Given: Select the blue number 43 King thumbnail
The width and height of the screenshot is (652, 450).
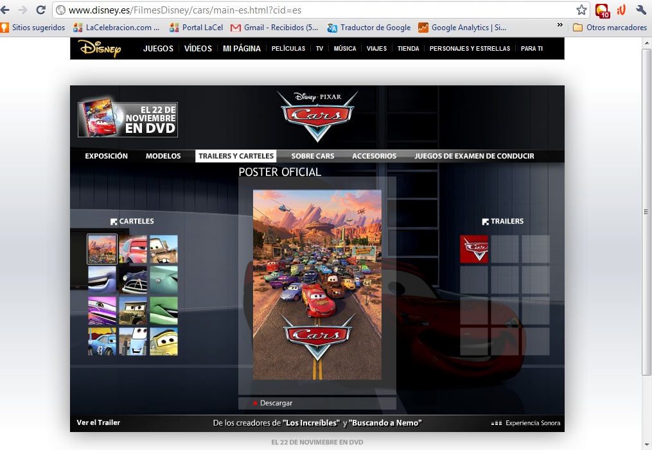Looking at the screenshot, I should (x=102, y=341).
